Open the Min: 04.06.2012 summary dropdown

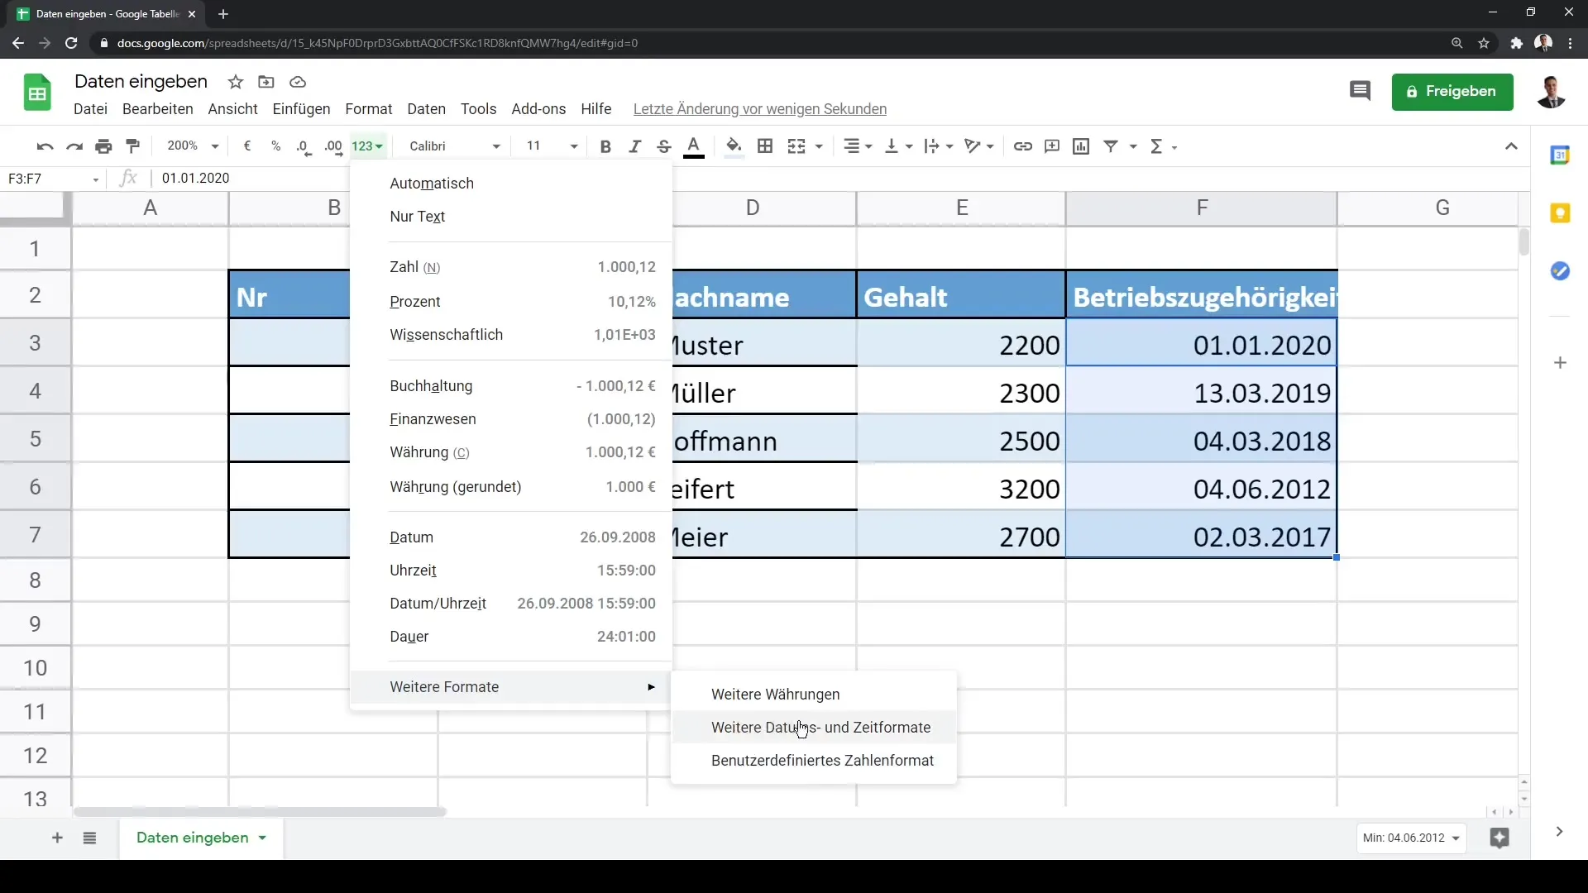coord(1411,838)
